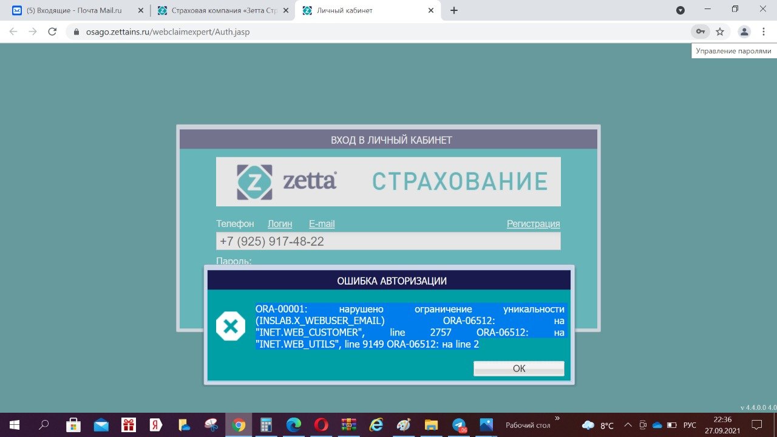Open the Chrome profile icon

coord(744,32)
